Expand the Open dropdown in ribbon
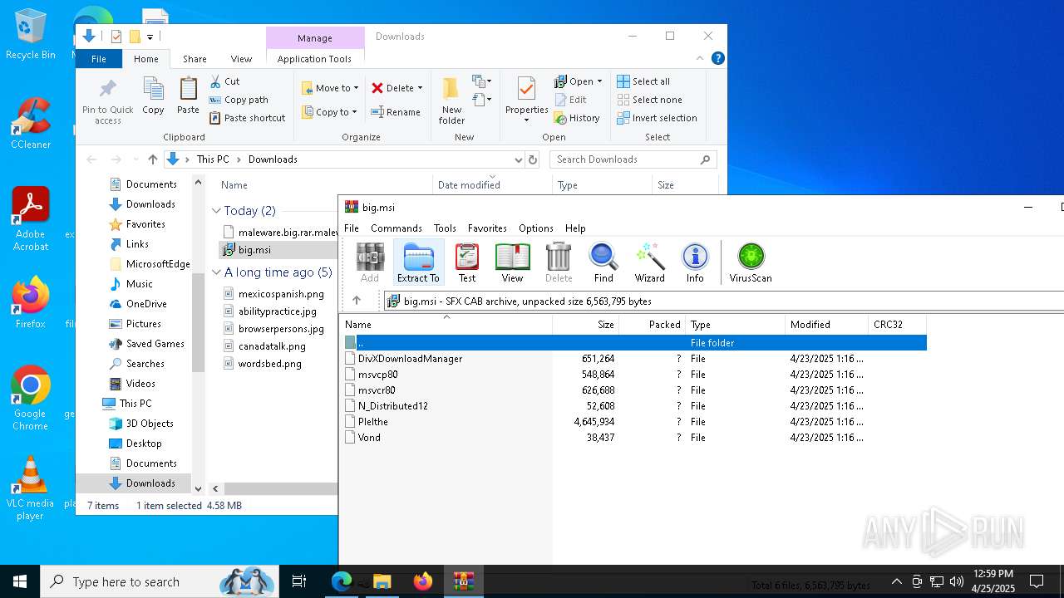The height and width of the screenshot is (598, 1064). click(x=599, y=81)
